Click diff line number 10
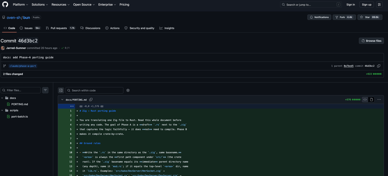 pos(70,152)
